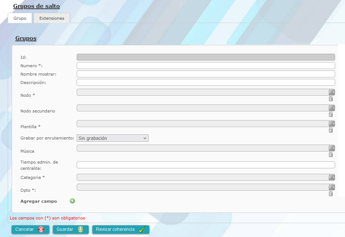
Task: Clear the Nodo field with trash icon
Action: pos(331,99)
